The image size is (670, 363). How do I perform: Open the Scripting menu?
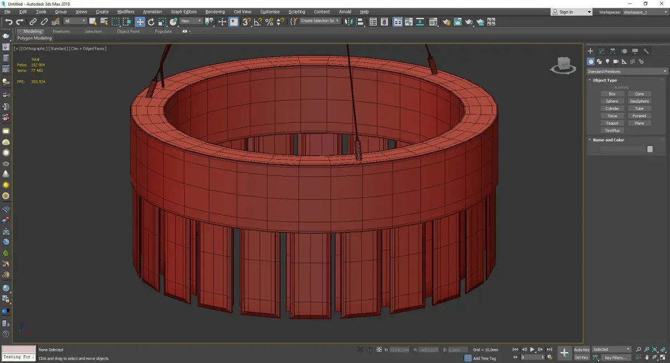pos(296,12)
